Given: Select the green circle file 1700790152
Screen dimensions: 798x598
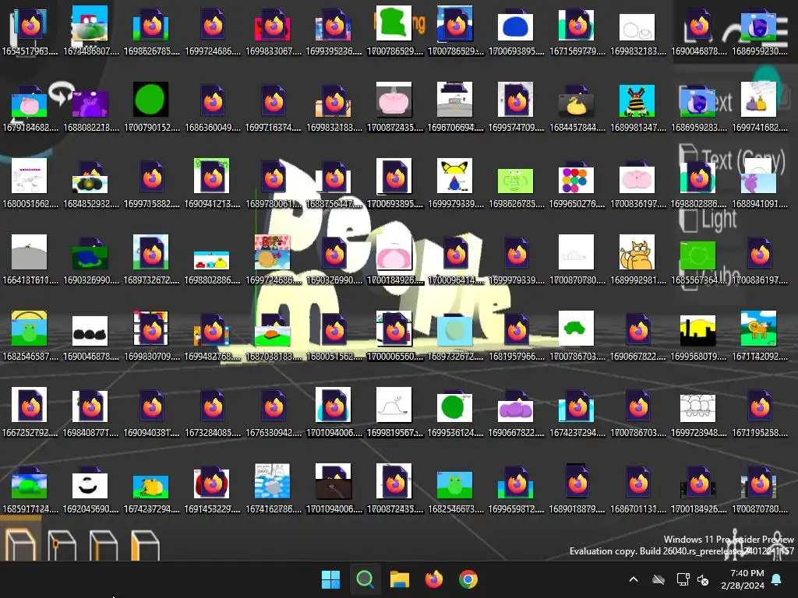Looking at the screenshot, I should pyautogui.click(x=152, y=107).
